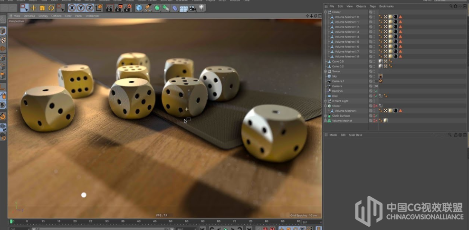Screen dimensions: 469x230
Task: Toggle lower Cloner enable red X
Action: click(x=376, y=106)
